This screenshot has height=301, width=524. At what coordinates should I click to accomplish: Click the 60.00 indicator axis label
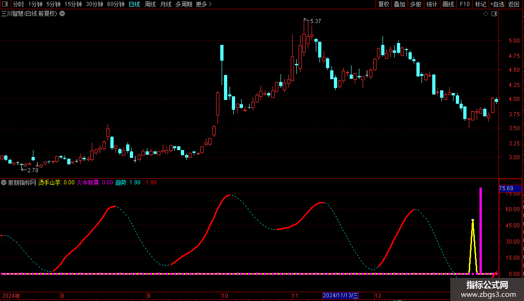tap(512, 209)
